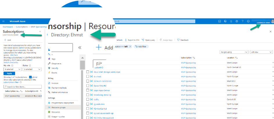The width and height of the screenshot is (274, 119).
Task: Open the Azure hamburger portal menu
Action: [3, 21]
